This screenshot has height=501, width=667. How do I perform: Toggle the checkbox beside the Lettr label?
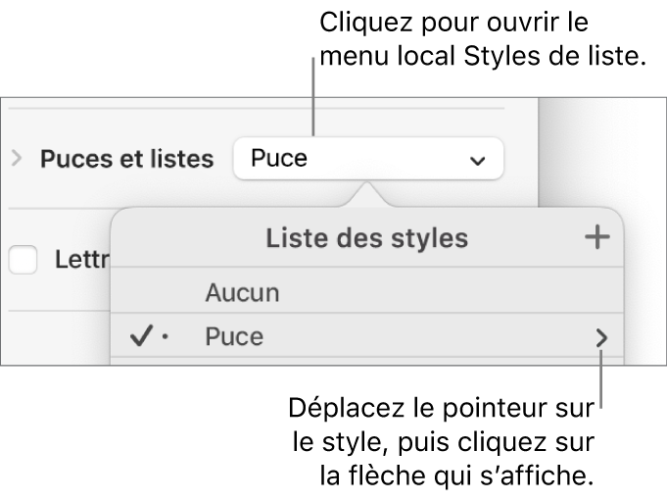[23, 260]
